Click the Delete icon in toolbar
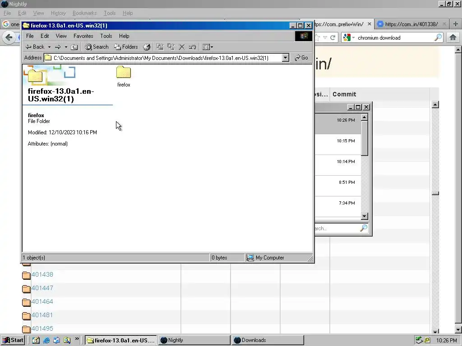Viewport: 462px width, 346px height. pos(182,47)
